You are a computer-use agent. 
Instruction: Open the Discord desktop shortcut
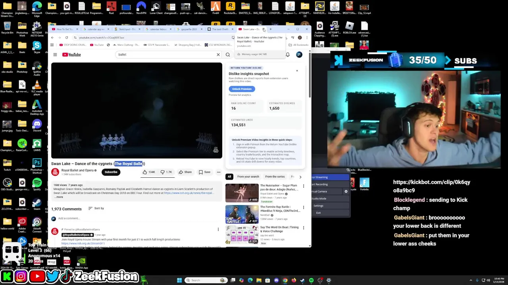[x=37, y=125]
